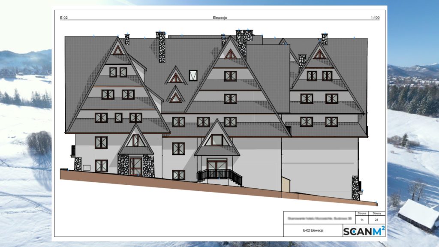This screenshot has height=247, width=439.
Task: Click the "Strony" total pages 24 cell
Action: [x=377, y=219]
